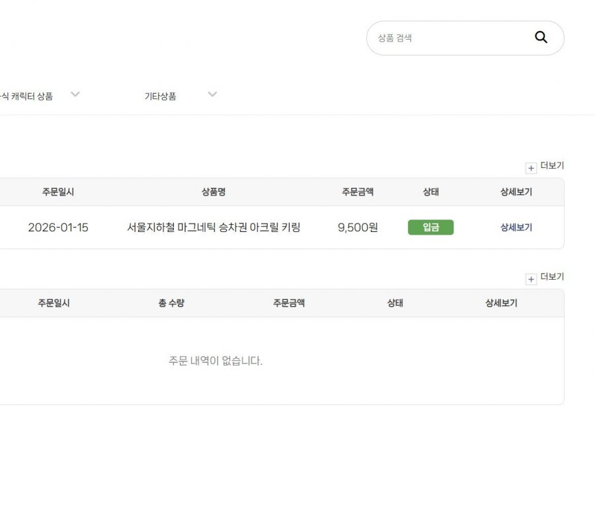Expand the 캐릭터 상품 chevron arrow
The image size is (595, 509).
[75, 95]
